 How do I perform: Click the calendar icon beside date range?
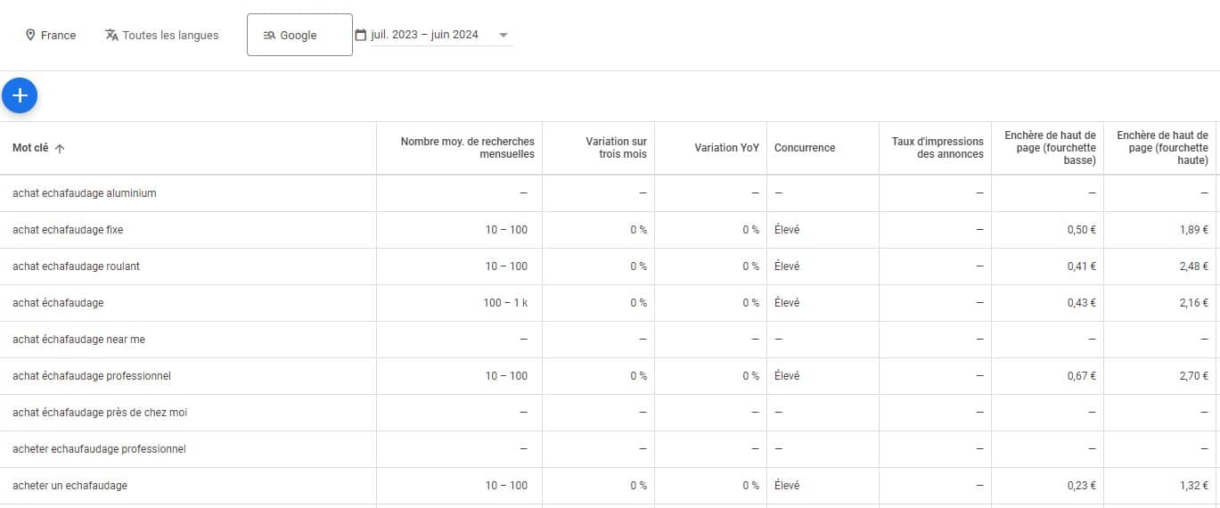361,35
